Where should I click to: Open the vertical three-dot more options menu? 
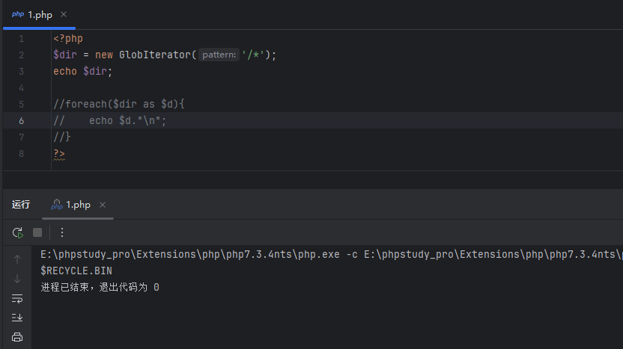[62, 232]
